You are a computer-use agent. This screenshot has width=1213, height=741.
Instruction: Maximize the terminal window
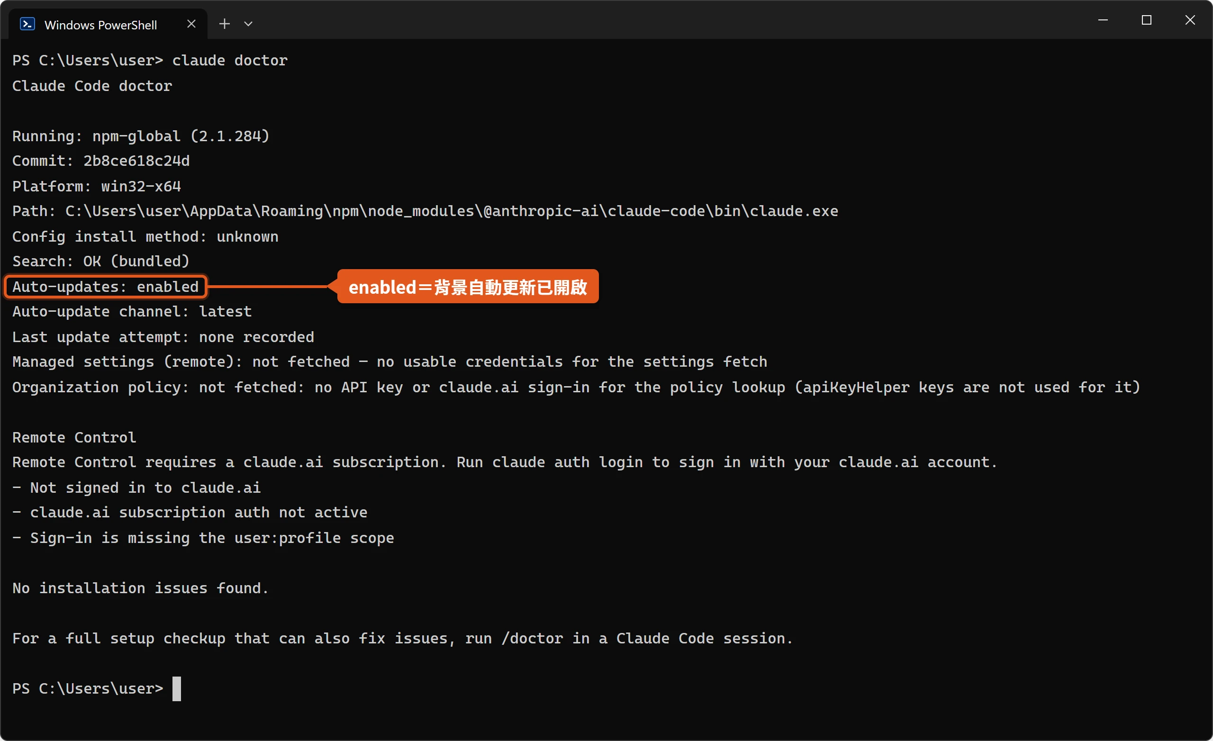1147,20
